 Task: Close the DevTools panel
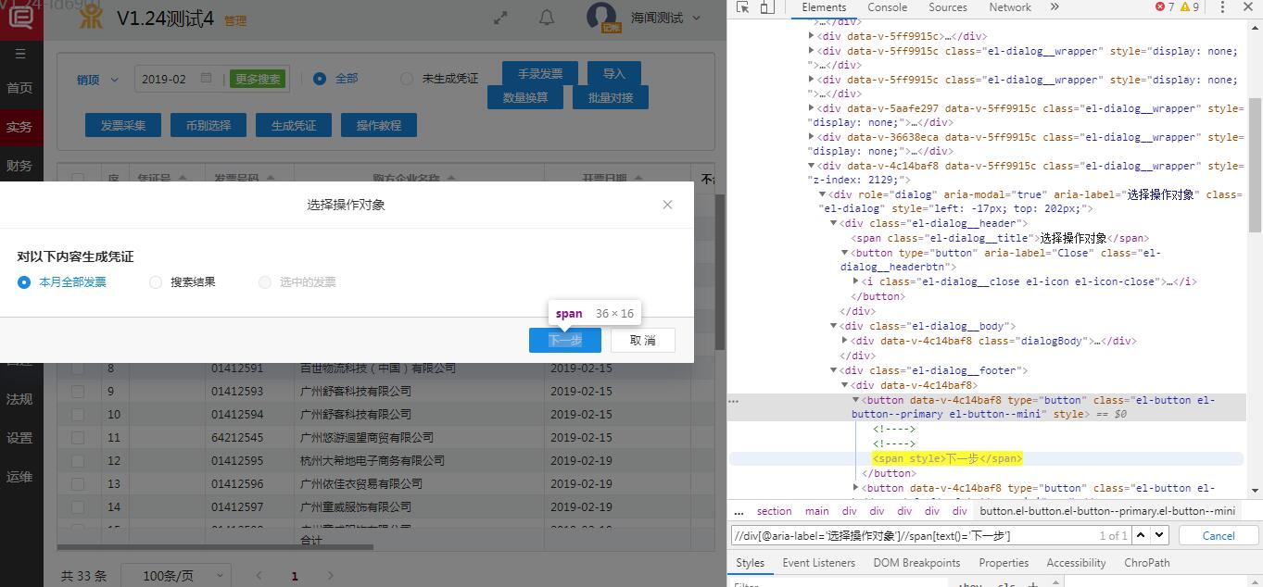[x=1248, y=6]
